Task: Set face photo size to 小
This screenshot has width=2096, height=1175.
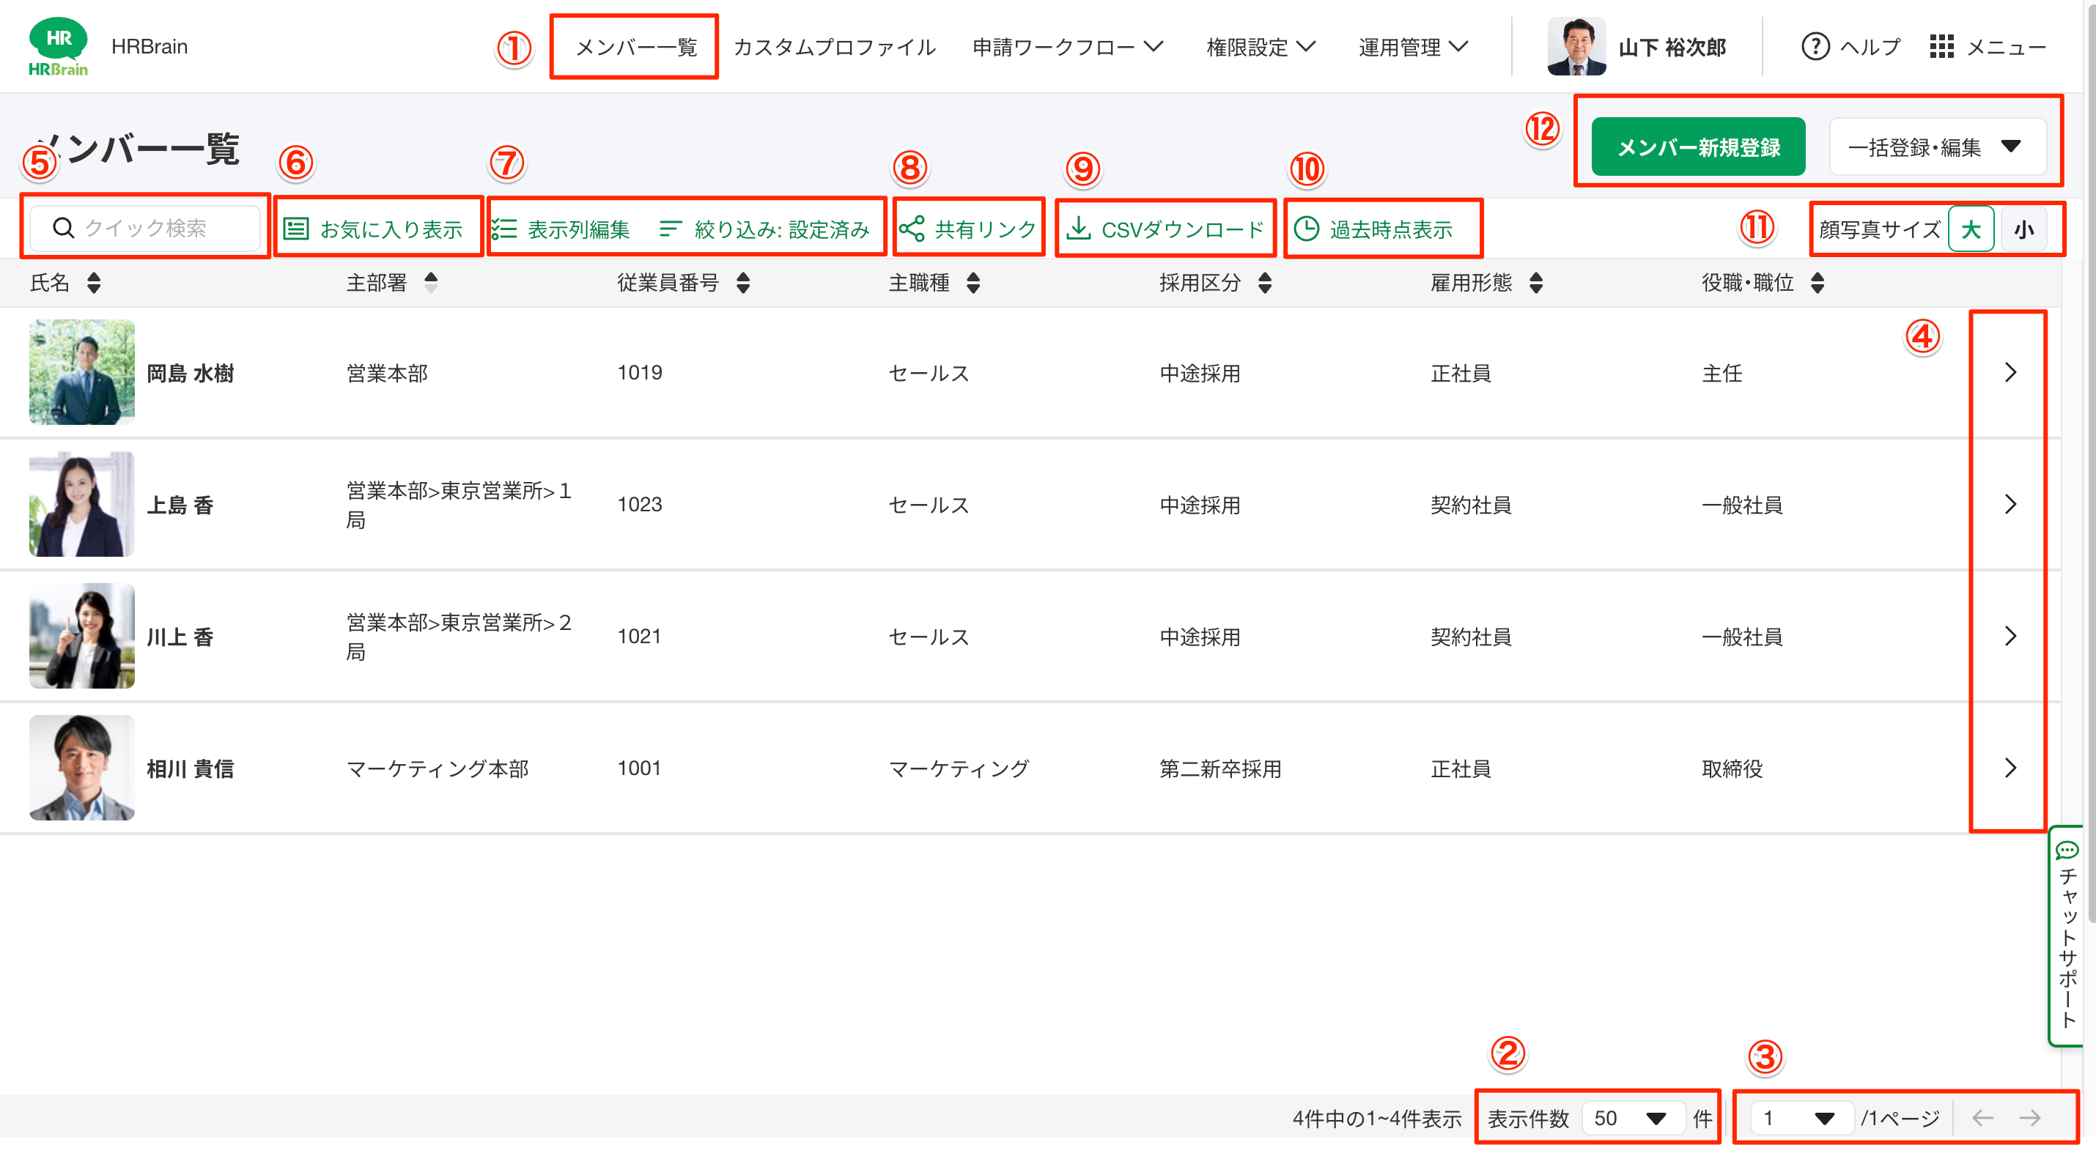Action: click(2024, 229)
